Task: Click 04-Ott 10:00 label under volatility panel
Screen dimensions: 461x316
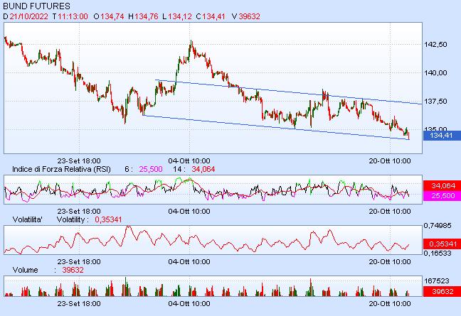Action: [189, 262]
